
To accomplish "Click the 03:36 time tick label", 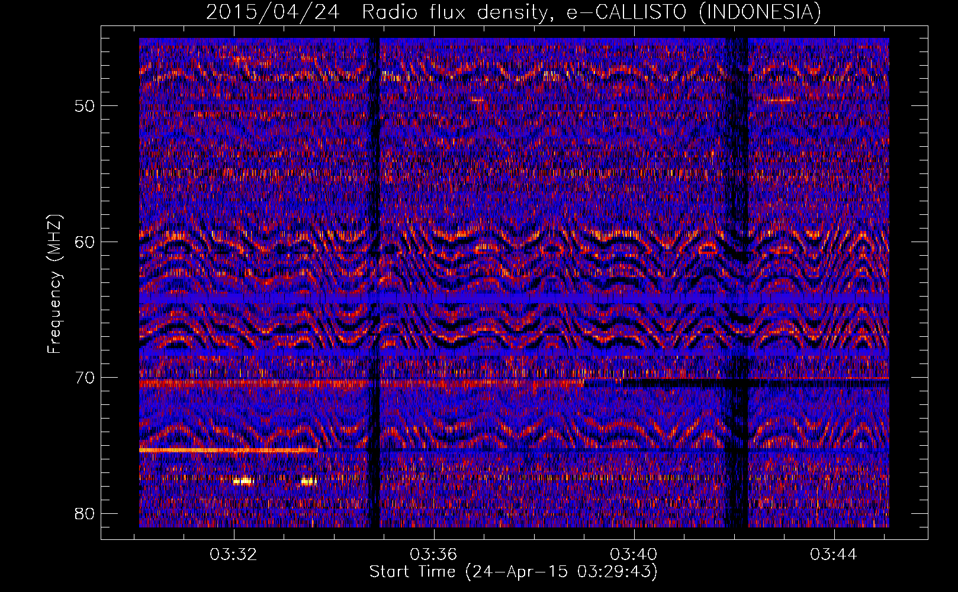I will 433,555.
